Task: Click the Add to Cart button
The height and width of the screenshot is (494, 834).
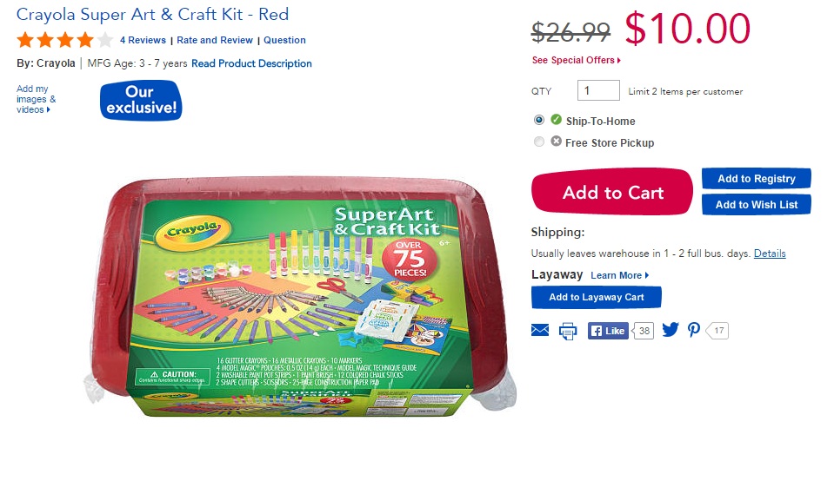Action: [x=612, y=192]
